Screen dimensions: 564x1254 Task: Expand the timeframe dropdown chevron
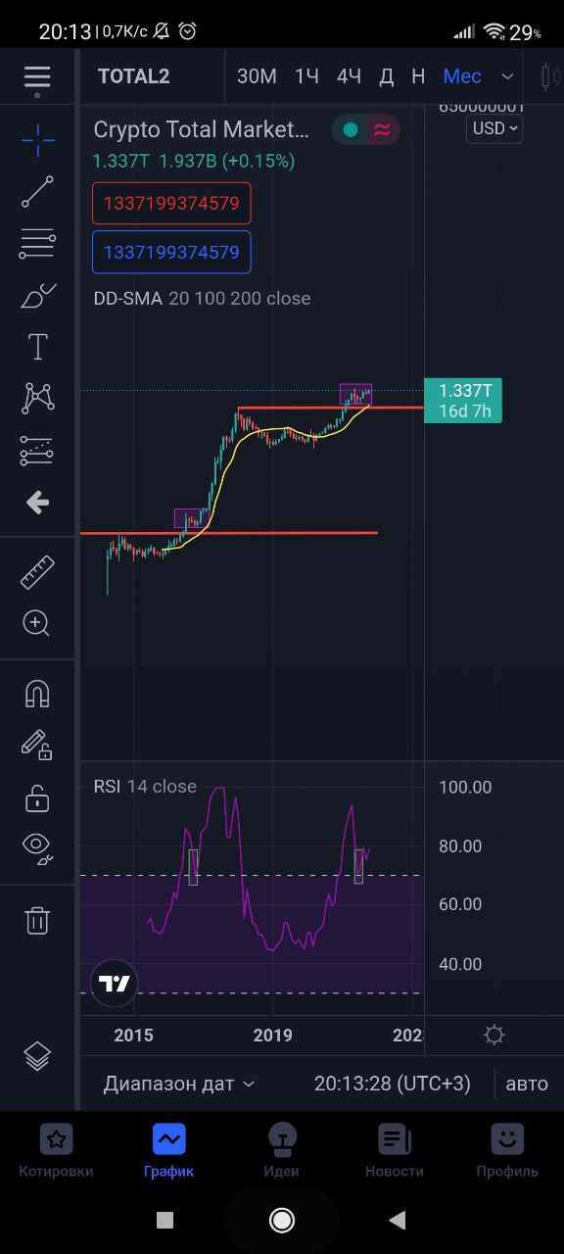[507, 76]
